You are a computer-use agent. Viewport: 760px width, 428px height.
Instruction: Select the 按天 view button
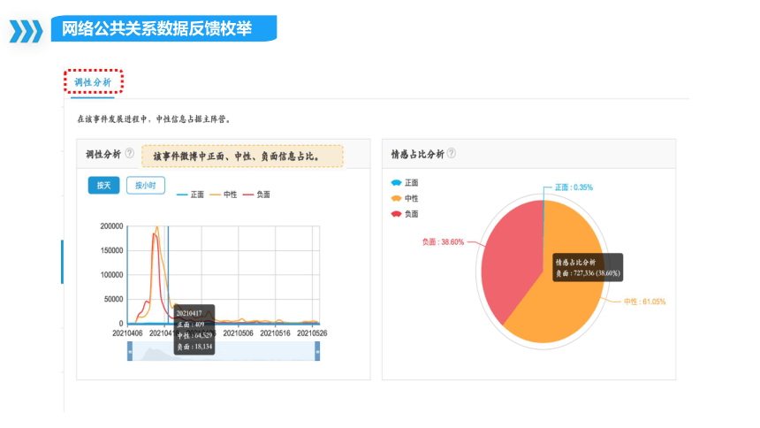tap(103, 186)
